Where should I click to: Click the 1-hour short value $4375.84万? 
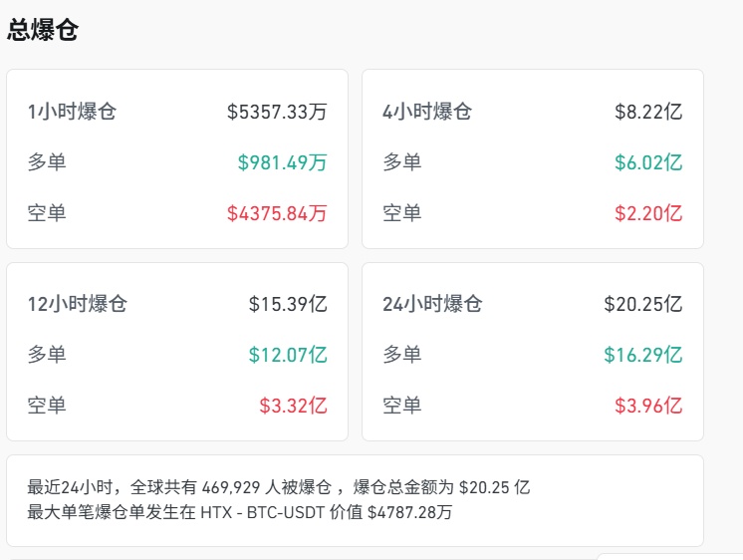tap(277, 213)
